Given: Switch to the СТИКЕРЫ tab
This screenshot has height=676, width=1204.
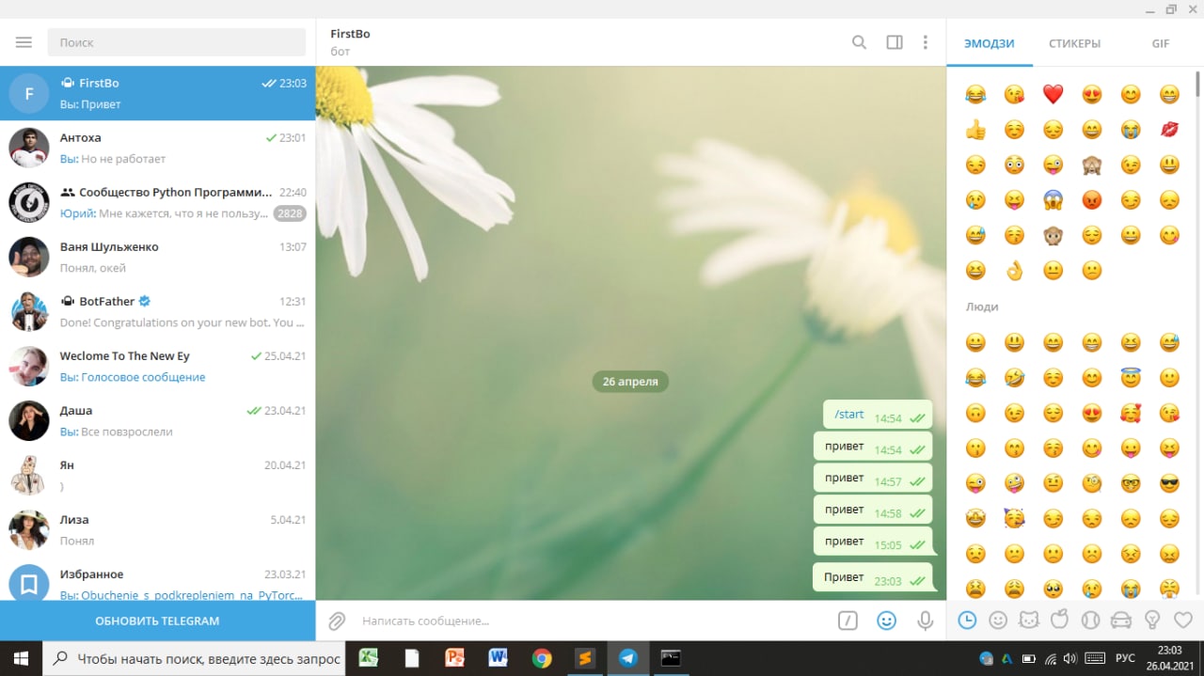Looking at the screenshot, I should [1074, 43].
